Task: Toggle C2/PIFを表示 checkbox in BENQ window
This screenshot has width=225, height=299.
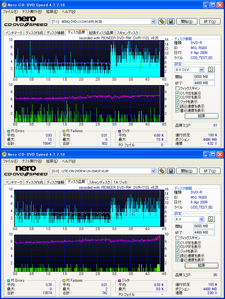Action: 177,97
